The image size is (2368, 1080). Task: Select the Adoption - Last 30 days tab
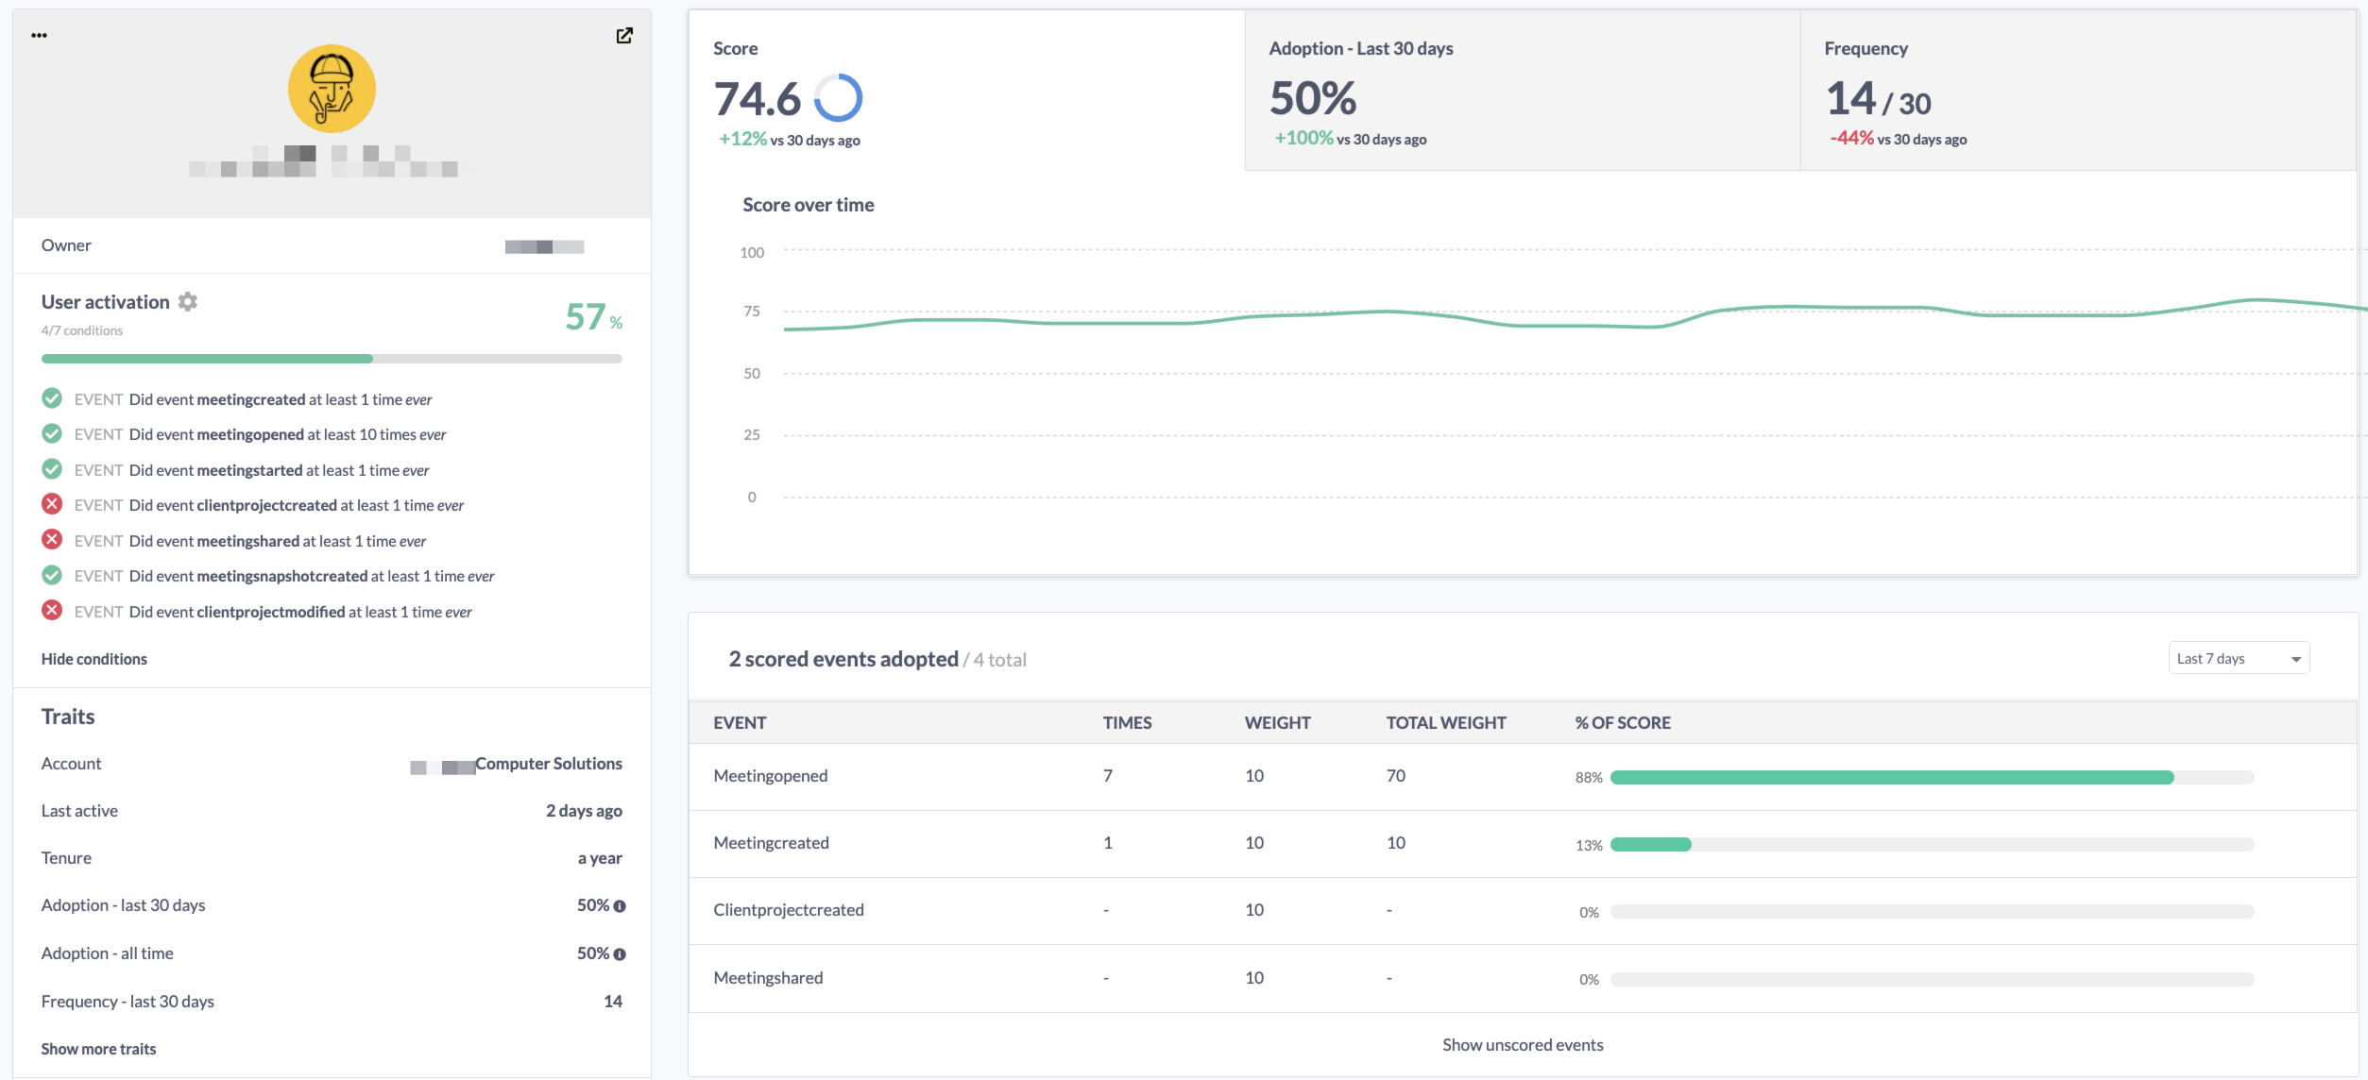pyautogui.click(x=1523, y=91)
